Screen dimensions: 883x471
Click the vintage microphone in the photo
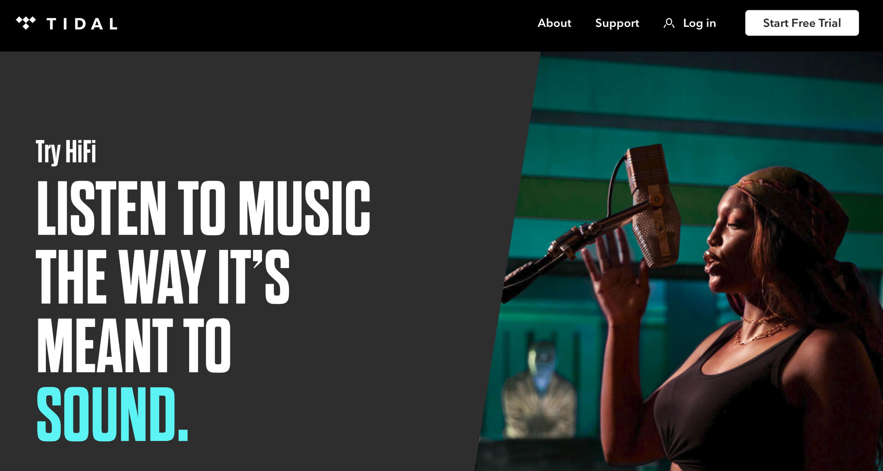(x=653, y=205)
